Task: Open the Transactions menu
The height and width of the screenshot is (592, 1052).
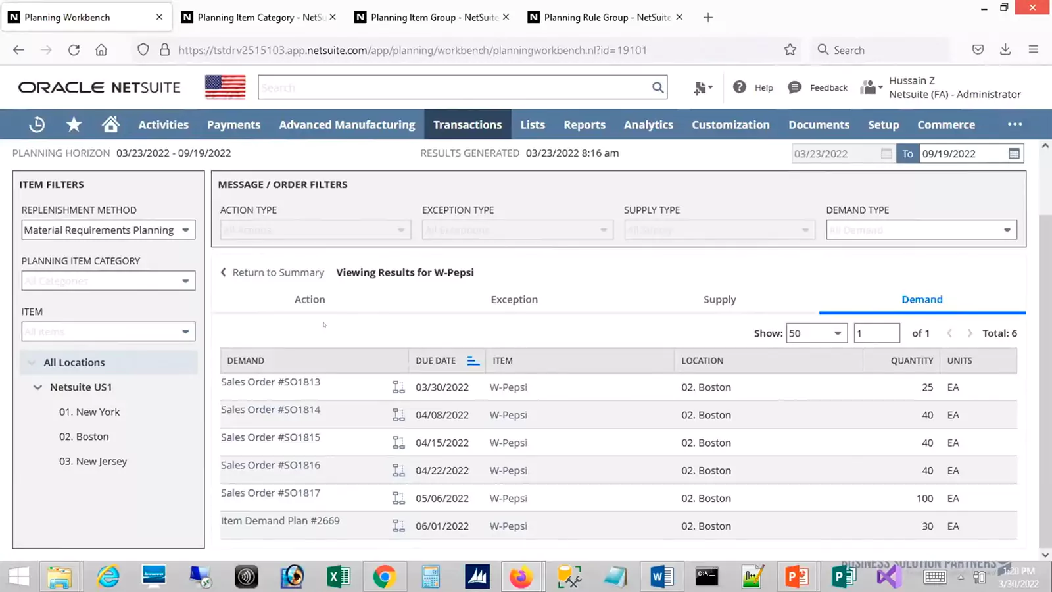Action: 467,124
